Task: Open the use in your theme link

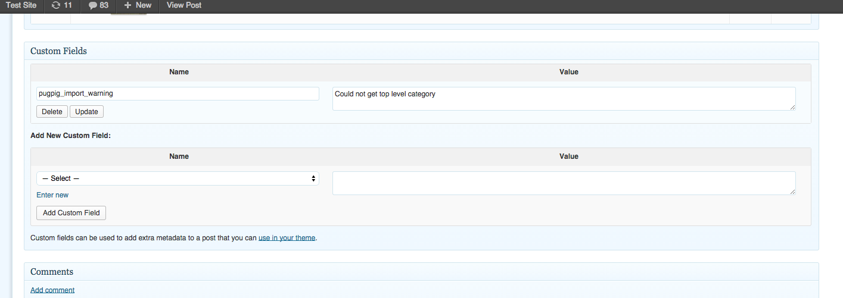Action: pos(287,238)
